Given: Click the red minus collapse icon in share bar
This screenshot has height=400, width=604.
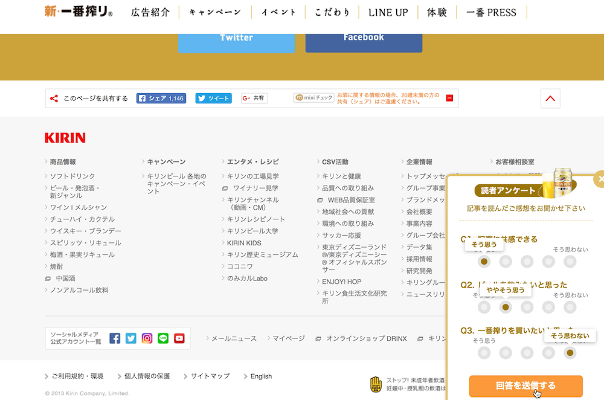Looking at the screenshot, I should coord(449,98).
